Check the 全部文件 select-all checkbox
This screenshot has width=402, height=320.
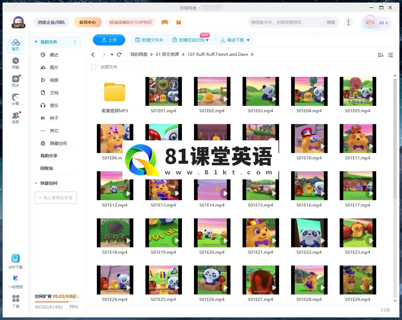94,67
